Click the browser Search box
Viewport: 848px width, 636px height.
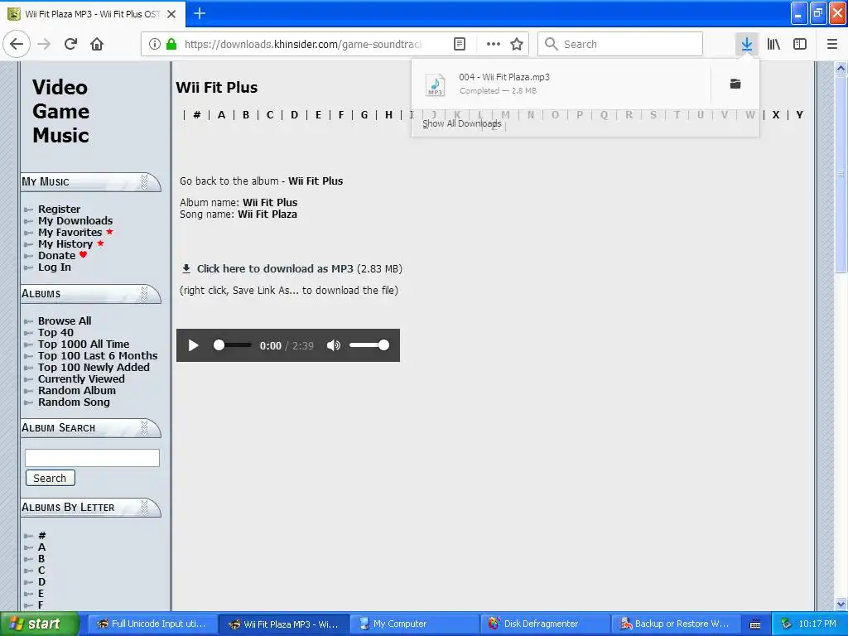pyautogui.click(x=619, y=44)
